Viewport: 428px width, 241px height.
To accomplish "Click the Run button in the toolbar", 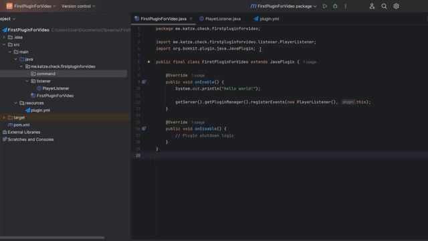I will coord(324,6).
